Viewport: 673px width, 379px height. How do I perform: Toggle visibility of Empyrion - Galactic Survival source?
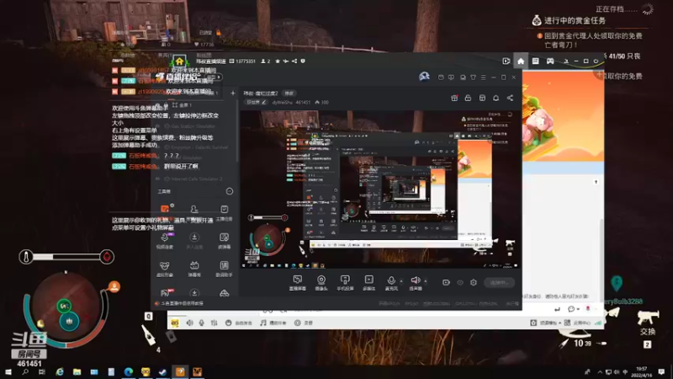[x=158, y=147]
